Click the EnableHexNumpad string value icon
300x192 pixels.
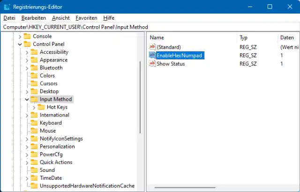click(152, 55)
